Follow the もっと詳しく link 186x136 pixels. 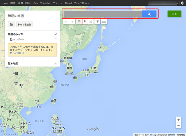coord(17,53)
